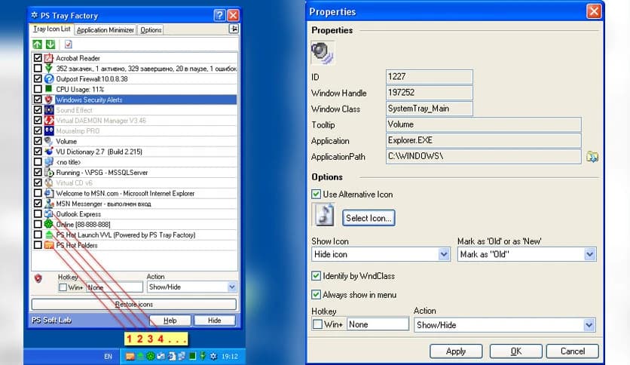
Task: Click the PS Hot Folders orange icon
Action: [49, 245]
